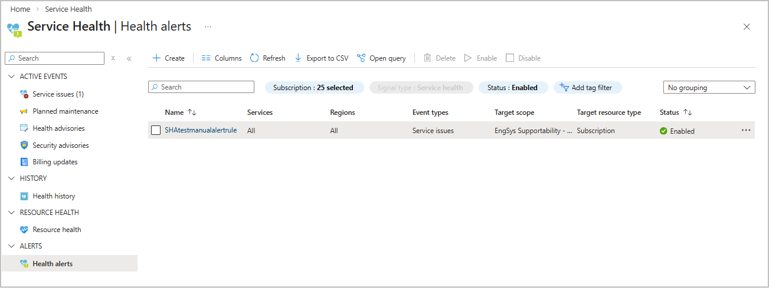Open the Subscription : 25 selected filter

point(313,88)
